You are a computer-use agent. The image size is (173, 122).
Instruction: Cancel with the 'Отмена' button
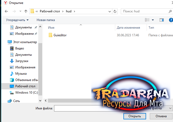(x=161, y=116)
